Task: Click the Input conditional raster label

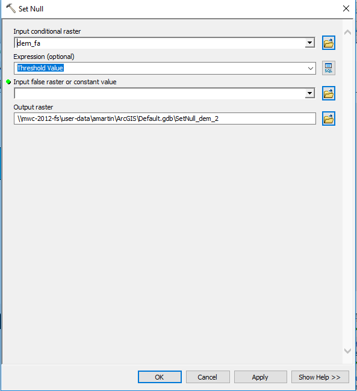Action: (47, 31)
